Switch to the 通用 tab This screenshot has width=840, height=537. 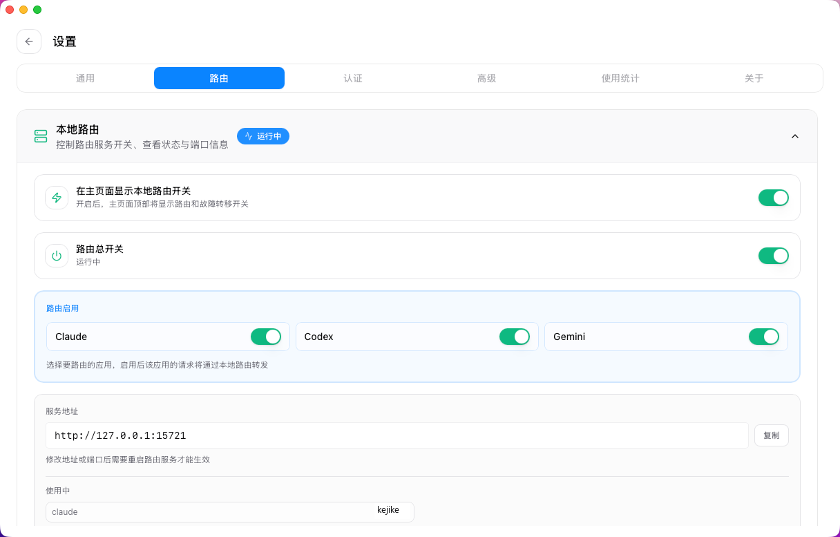[x=85, y=78]
